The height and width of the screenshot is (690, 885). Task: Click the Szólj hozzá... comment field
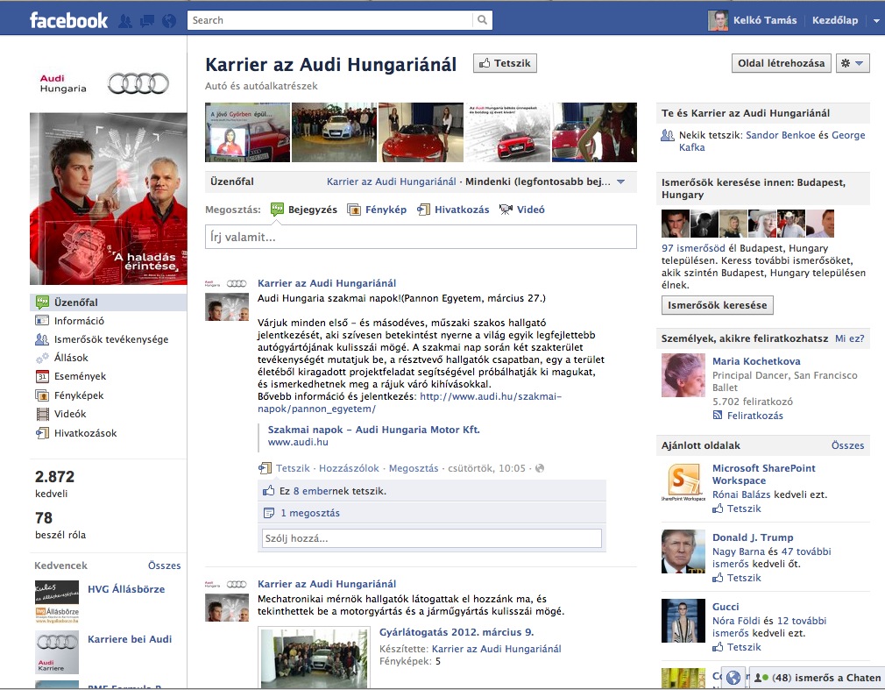click(432, 538)
